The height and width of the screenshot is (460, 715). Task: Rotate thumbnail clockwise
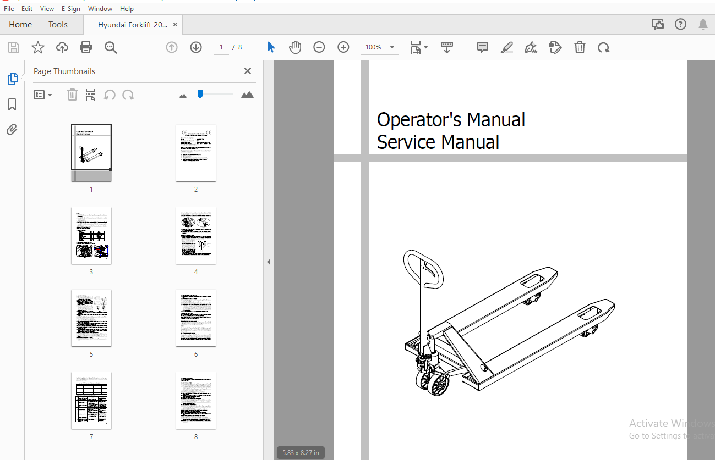(x=128, y=95)
